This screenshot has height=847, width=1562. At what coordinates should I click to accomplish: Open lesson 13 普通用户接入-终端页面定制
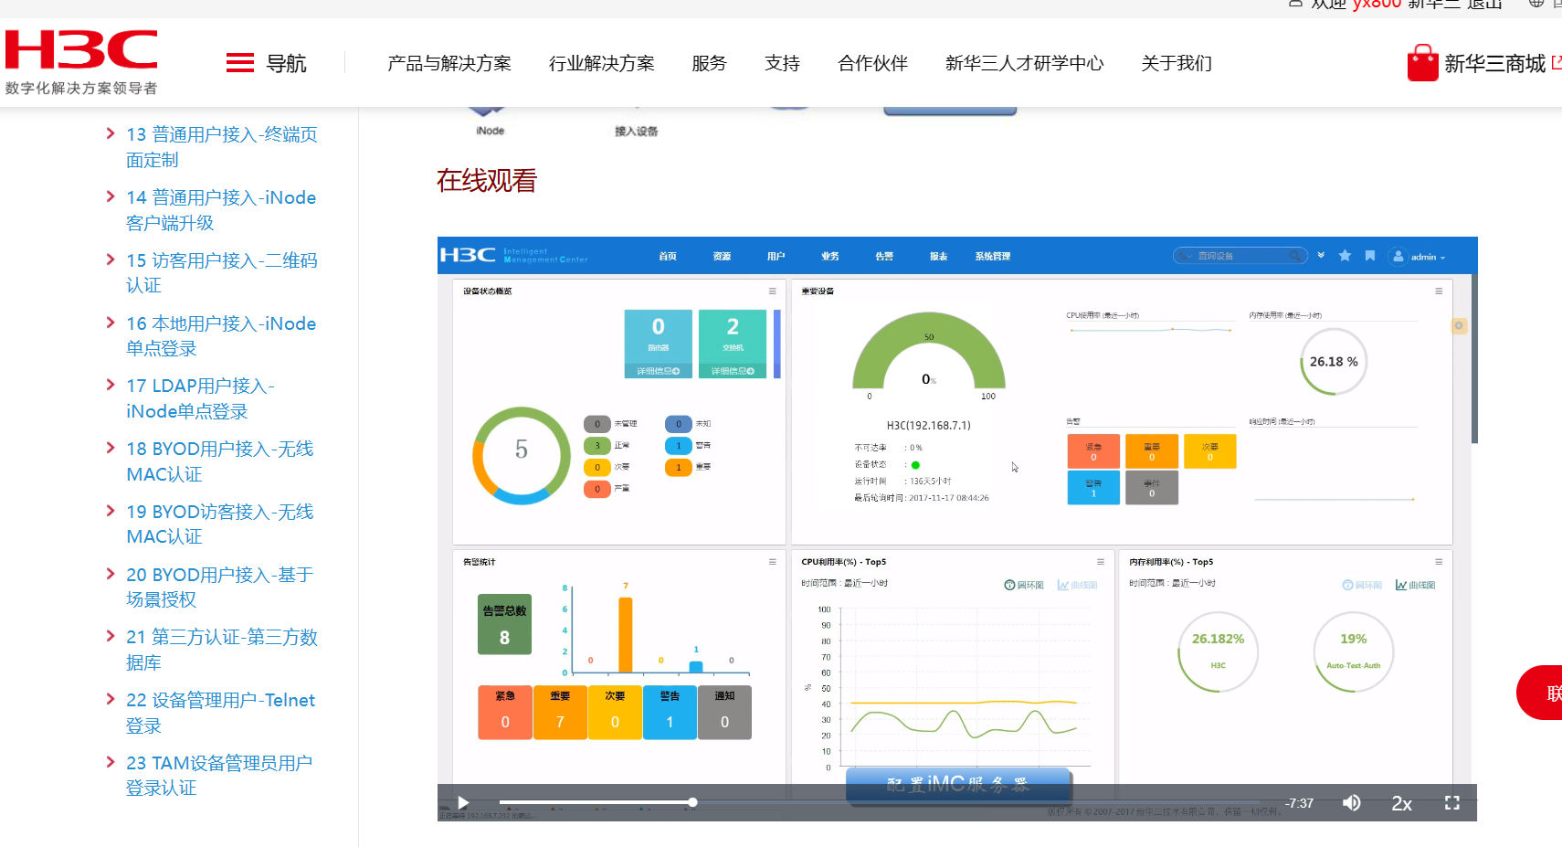pos(222,147)
